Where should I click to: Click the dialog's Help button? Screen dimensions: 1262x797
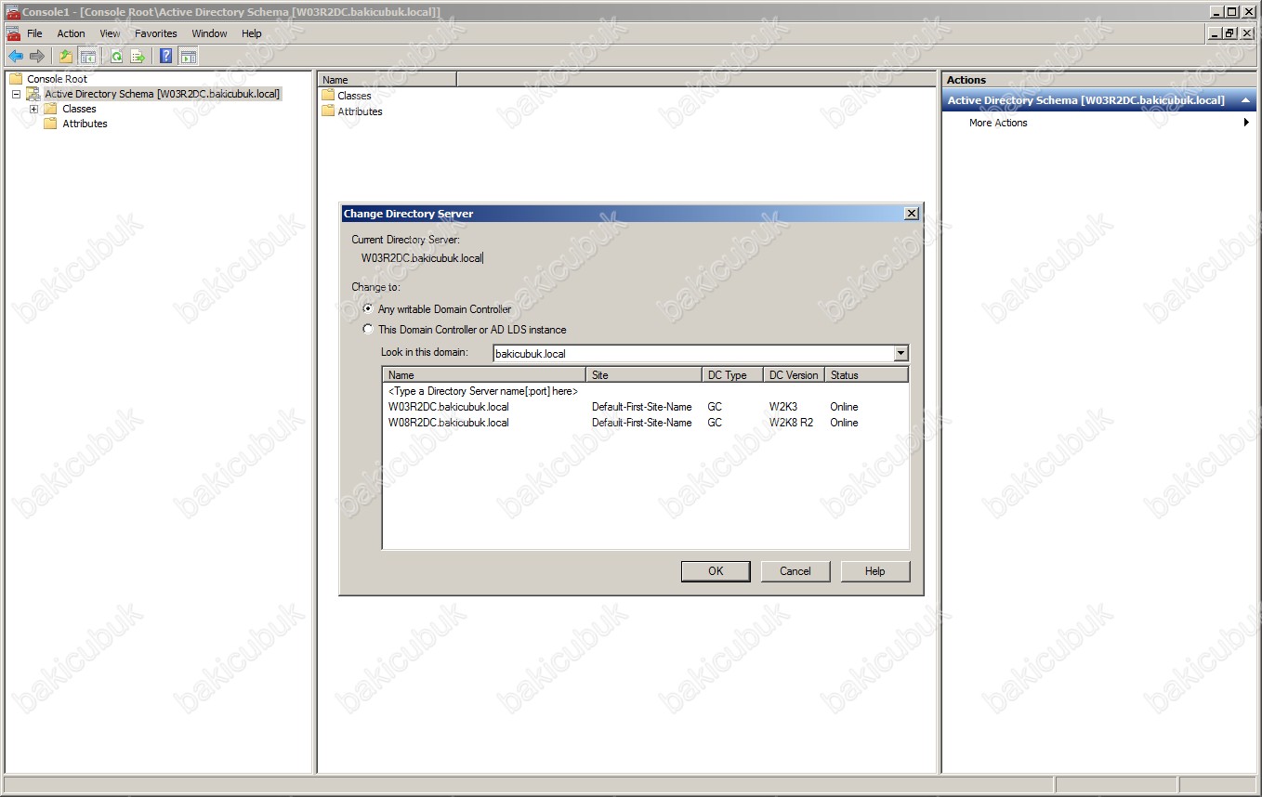pos(875,571)
